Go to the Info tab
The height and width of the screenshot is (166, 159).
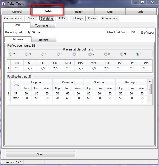pyautogui.click(x=141, y=12)
